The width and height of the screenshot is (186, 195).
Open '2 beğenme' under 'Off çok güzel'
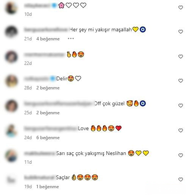[48, 113]
